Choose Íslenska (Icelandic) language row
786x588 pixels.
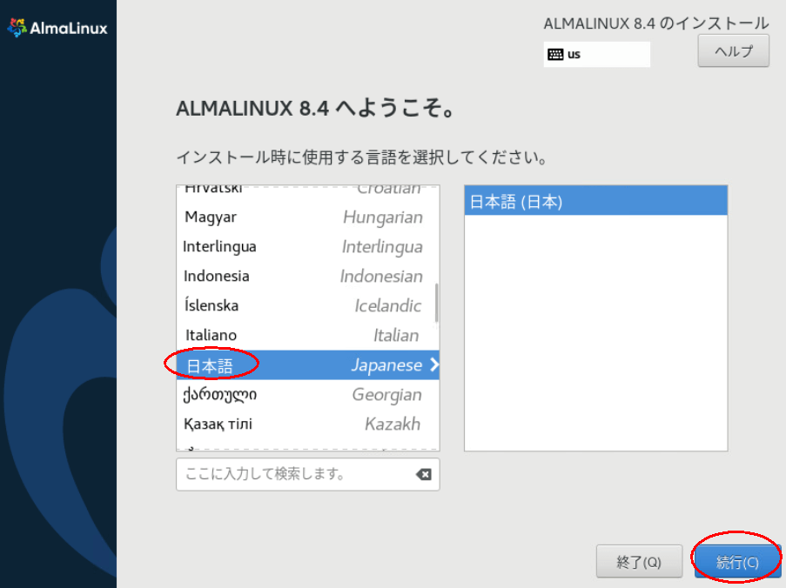click(x=308, y=305)
